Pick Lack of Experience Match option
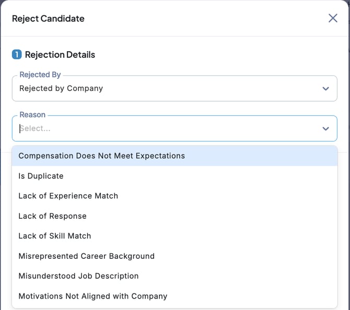This screenshot has height=310, width=350. (68, 196)
